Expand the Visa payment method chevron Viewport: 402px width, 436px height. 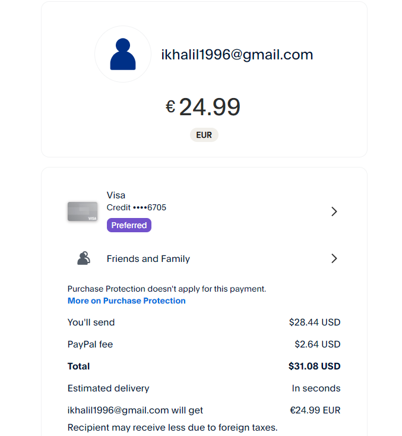(x=334, y=211)
